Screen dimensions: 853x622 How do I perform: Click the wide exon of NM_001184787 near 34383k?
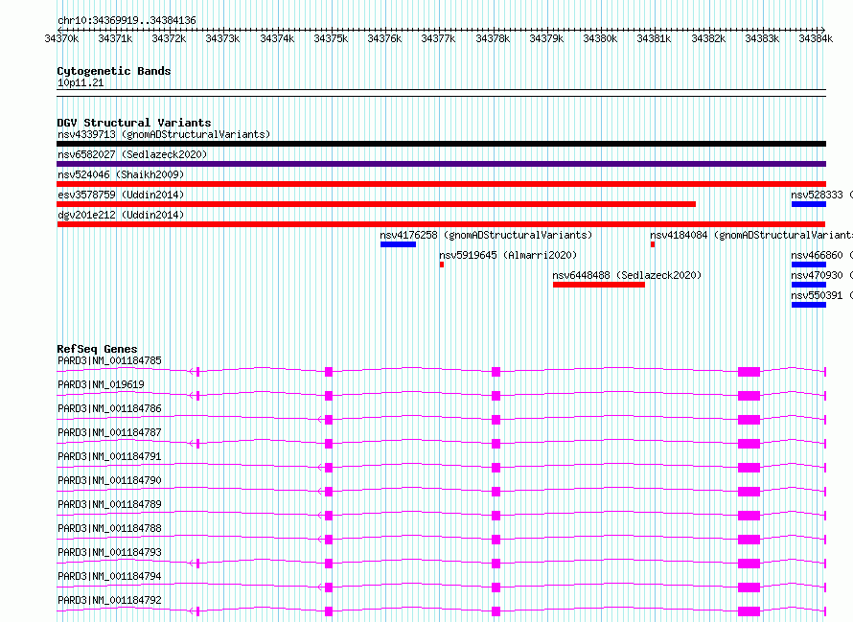[x=749, y=444]
